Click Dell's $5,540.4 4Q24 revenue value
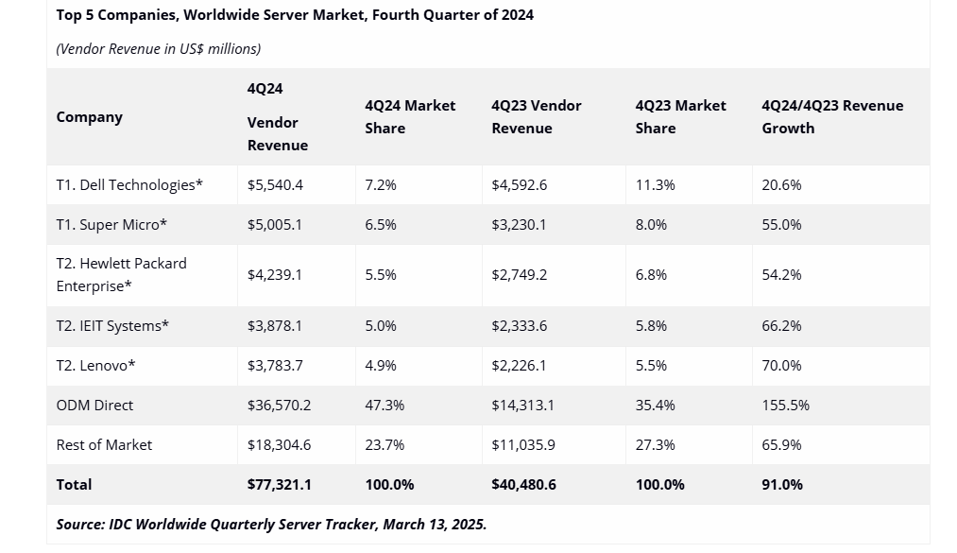The width and height of the screenshot is (957, 553). pos(275,185)
